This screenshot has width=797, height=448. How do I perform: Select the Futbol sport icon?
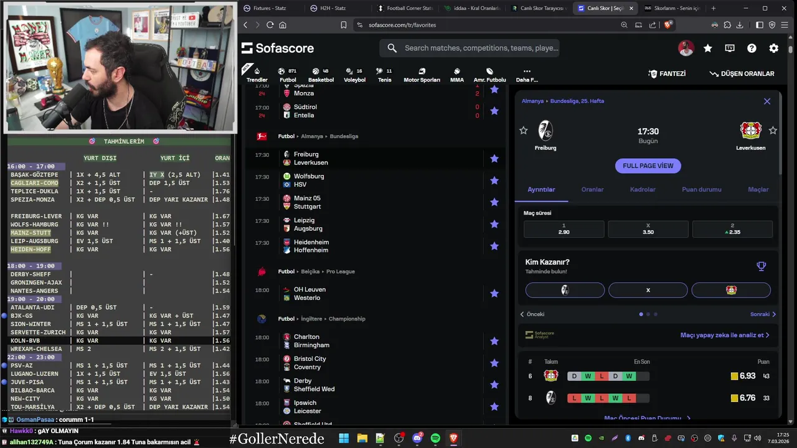tap(288, 75)
